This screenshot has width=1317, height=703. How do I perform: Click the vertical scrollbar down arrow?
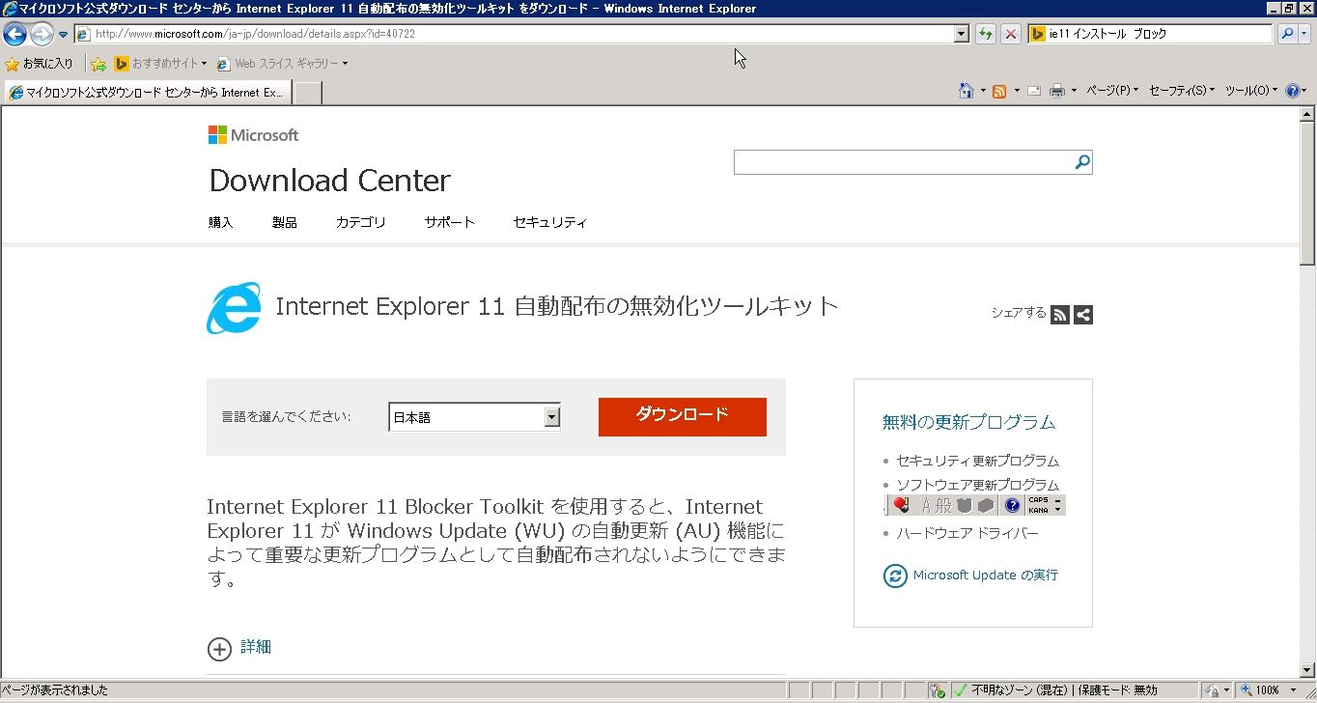(x=1308, y=670)
